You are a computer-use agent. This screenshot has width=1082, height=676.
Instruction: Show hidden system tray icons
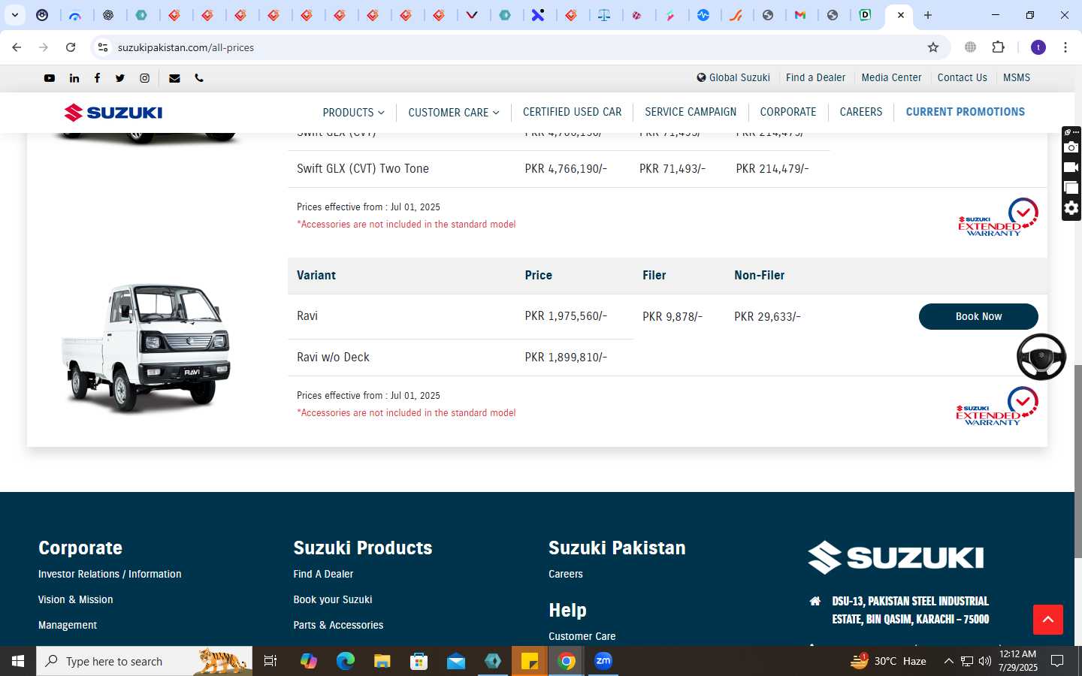(948, 661)
